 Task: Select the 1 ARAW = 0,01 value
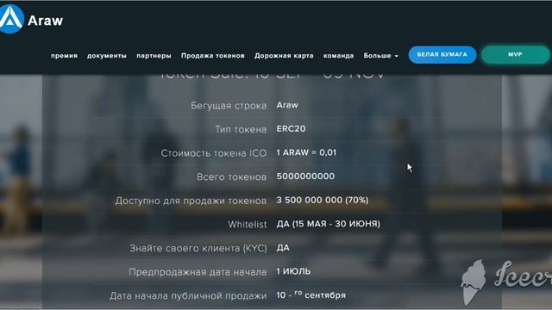[306, 152]
